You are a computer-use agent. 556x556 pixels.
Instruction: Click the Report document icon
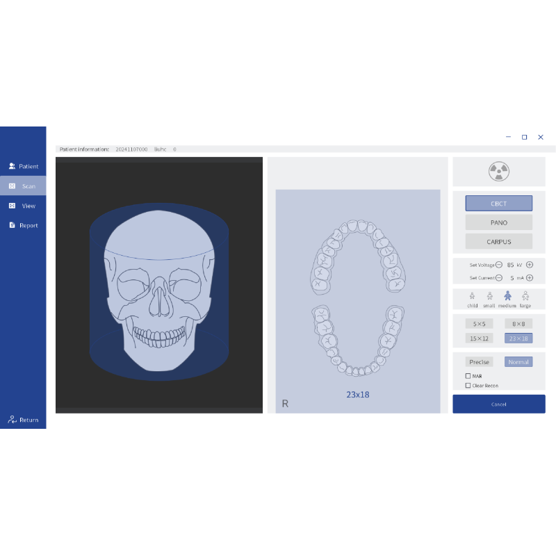pos(12,225)
